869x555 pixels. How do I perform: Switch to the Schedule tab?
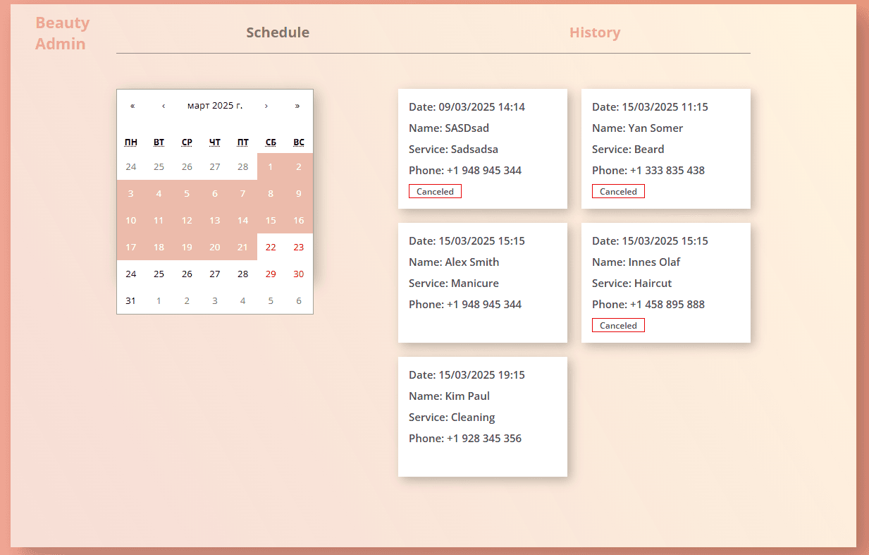click(278, 32)
